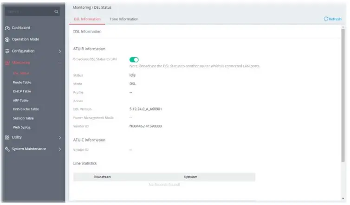The image size is (350, 205).
Task: Open the Configuration menu item
Action: click(23, 51)
